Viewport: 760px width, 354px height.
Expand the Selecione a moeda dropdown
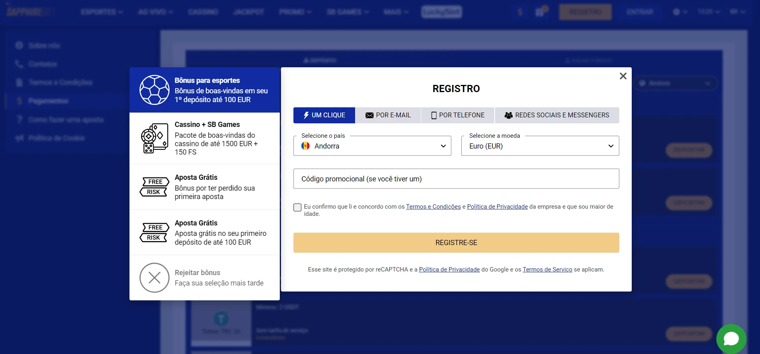[x=540, y=146]
